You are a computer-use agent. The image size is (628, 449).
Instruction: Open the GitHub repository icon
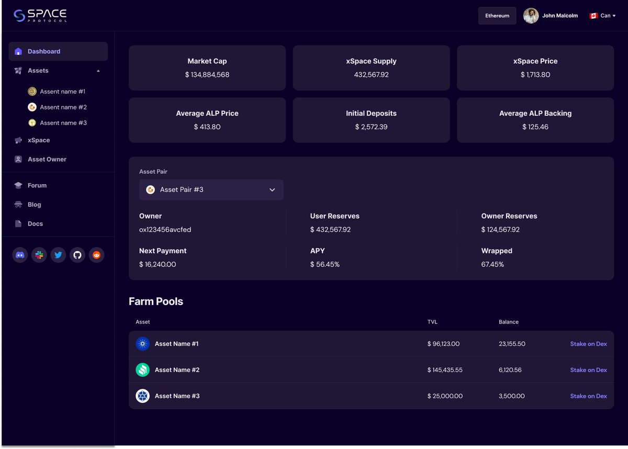77,255
